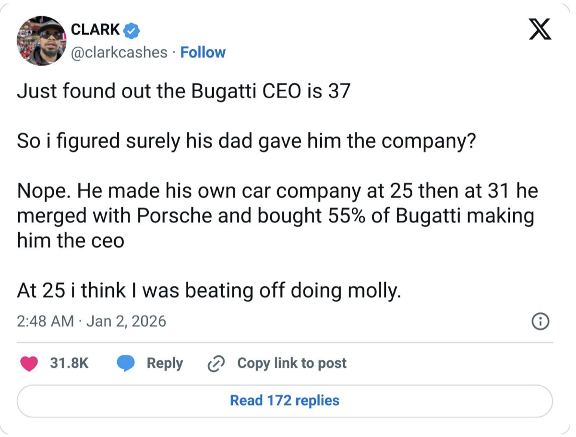This screenshot has height=437, width=576.
Task: Open Read 172 replies button
Action: pos(285,401)
